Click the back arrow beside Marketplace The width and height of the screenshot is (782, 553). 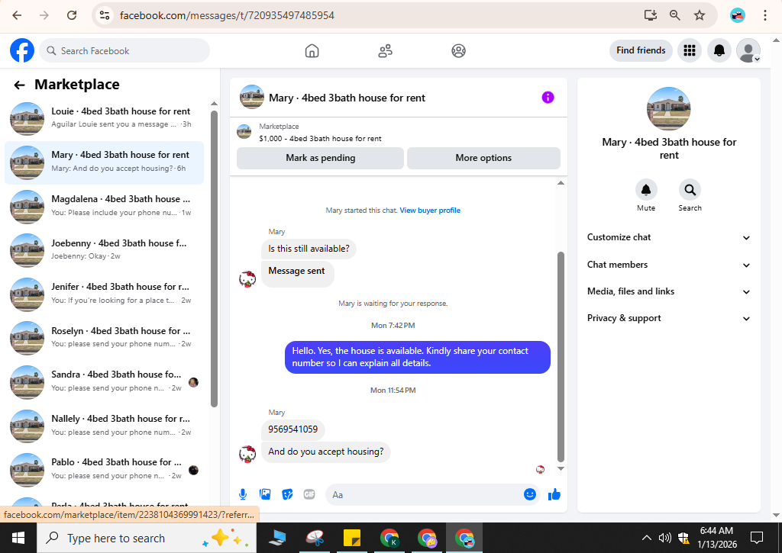click(x=19, y=85)
